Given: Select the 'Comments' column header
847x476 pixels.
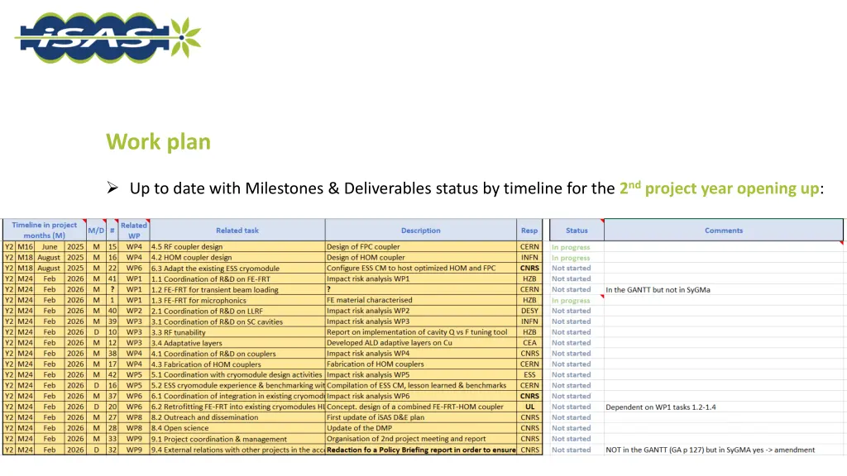Looking at the screenshot, I should tap(723, 231).
